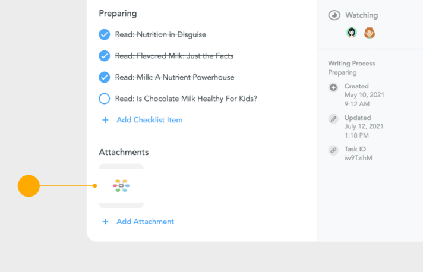423x272 pixels.
Task: Click the dark-haired watcher avatar
Action: point(352,33)
